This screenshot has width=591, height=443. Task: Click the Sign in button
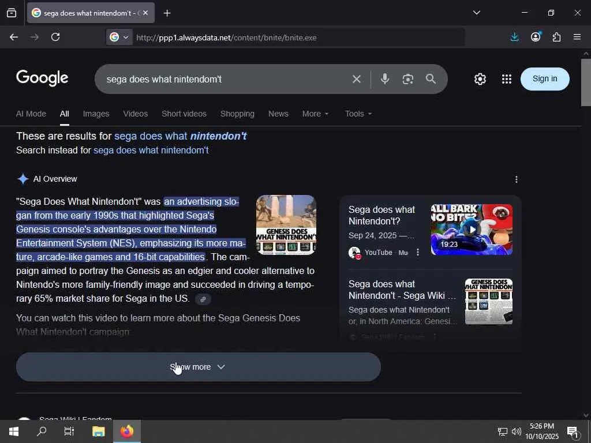click(x=545, y=78)
